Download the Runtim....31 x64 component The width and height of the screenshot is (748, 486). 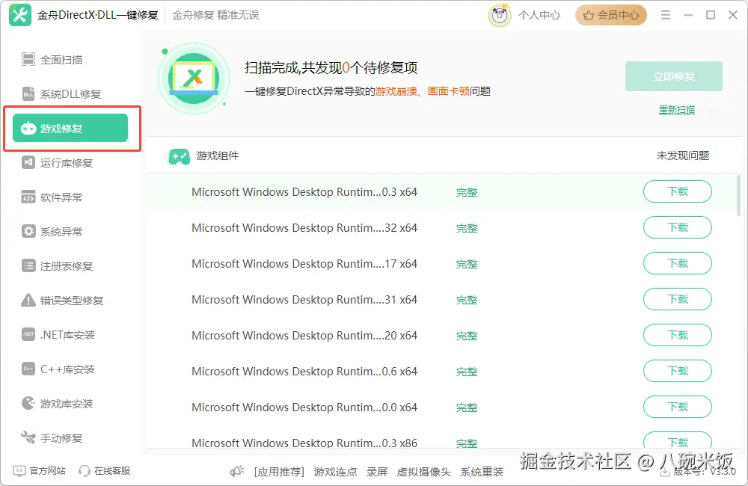click(x=678, y=300)
